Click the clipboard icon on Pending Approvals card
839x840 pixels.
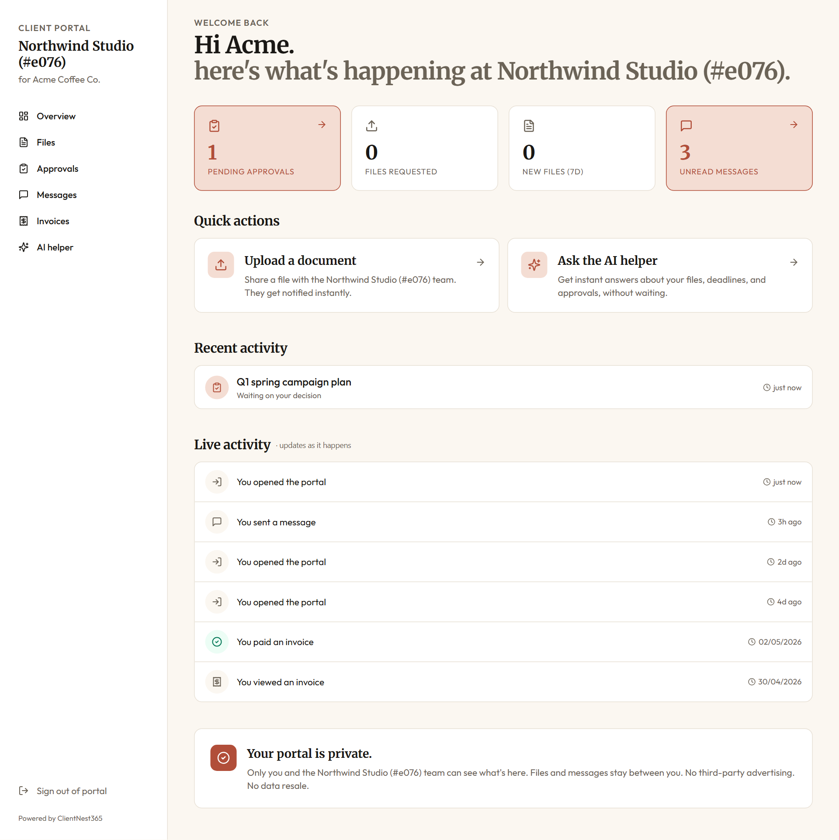click(x=214, y=126)
